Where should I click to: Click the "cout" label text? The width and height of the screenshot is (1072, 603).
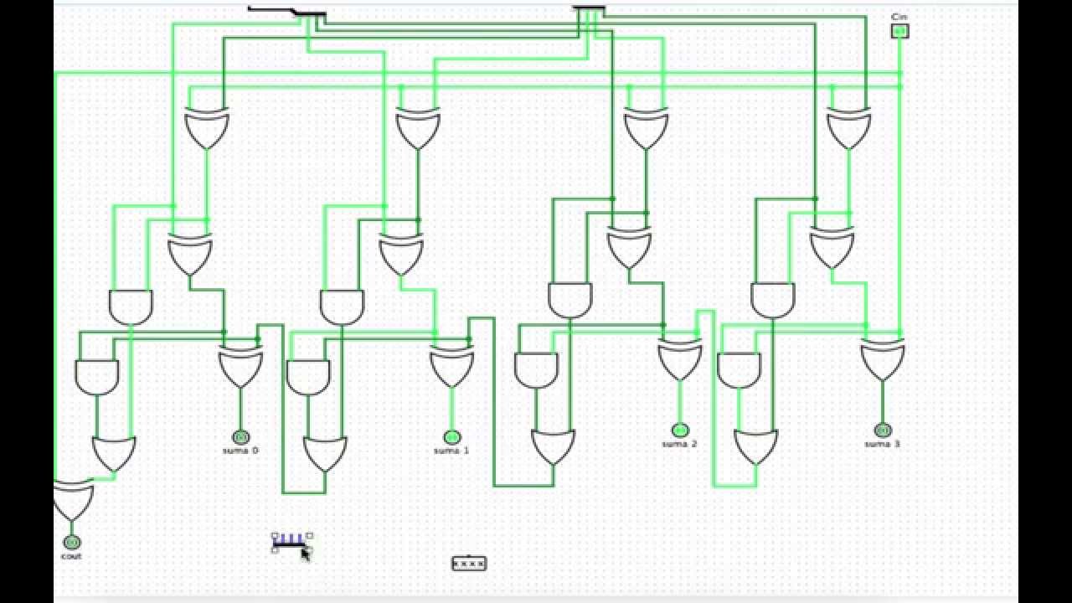pos(72,556)
